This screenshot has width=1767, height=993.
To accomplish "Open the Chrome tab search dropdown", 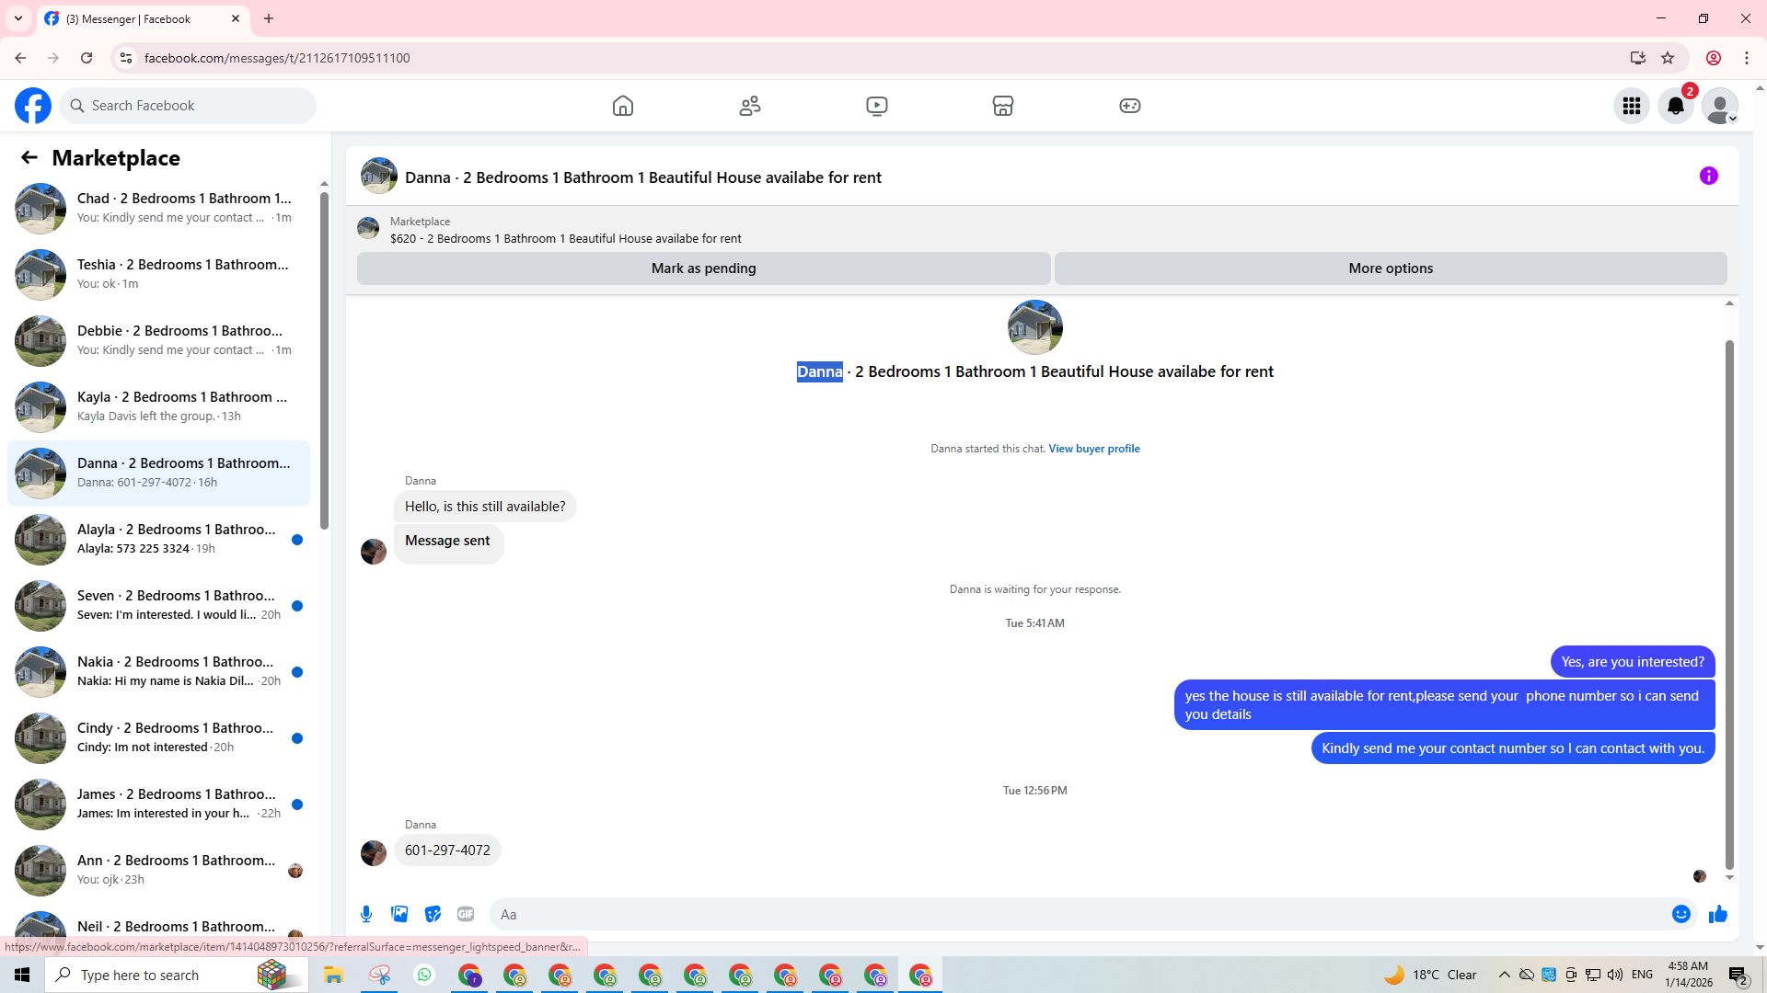I will [x=18, y=18].
